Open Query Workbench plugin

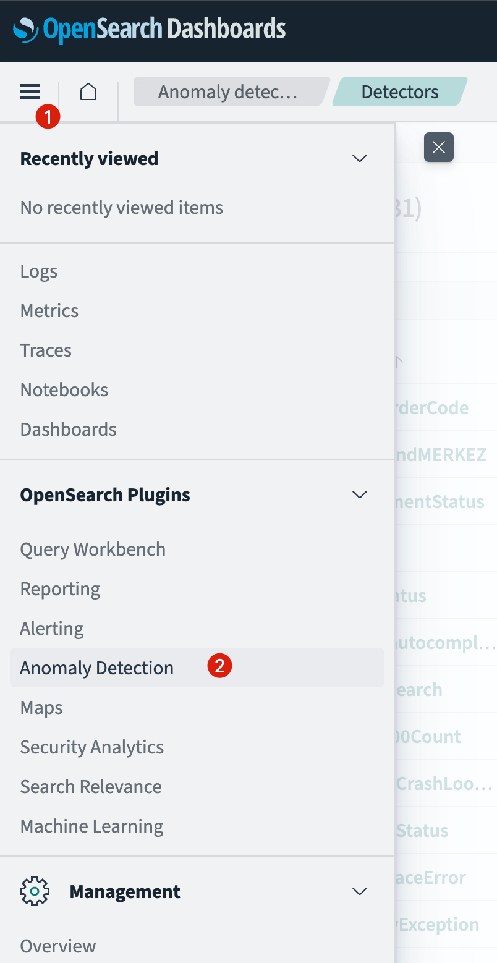coord(93,549)
